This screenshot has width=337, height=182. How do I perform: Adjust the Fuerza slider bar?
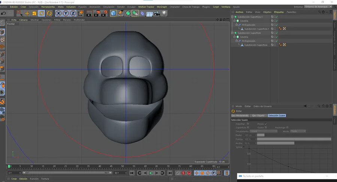click(x=294, y=139)
